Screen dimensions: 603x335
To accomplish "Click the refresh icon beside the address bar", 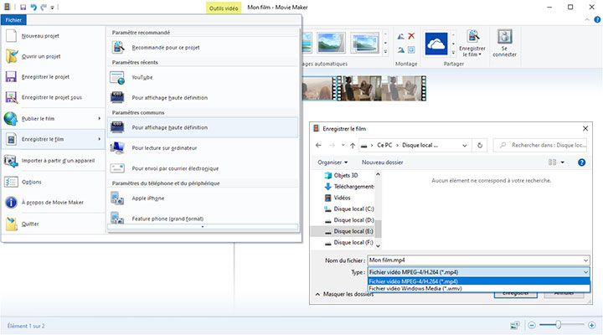I will tap(479, 144).
